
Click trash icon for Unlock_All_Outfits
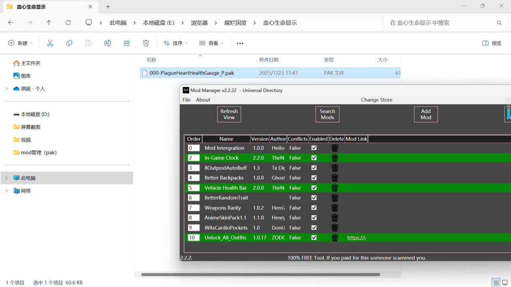pyautogui.click(x=335, y=238)
